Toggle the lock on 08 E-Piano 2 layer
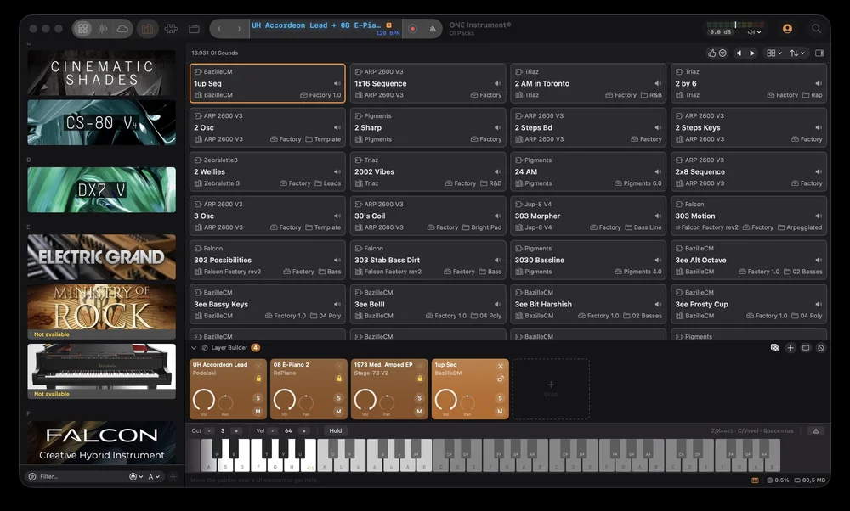This screenshot has height=511, width=850. pyautogui.click(x=339, y=379)
